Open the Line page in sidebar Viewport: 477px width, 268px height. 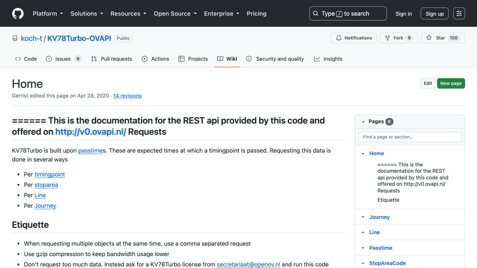(374, 233)
